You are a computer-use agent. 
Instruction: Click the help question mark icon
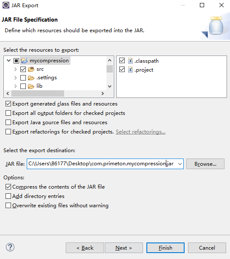point(10,247)
